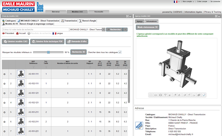
Task: Expand the Mon compte menu
Action: tap(188, 1)
